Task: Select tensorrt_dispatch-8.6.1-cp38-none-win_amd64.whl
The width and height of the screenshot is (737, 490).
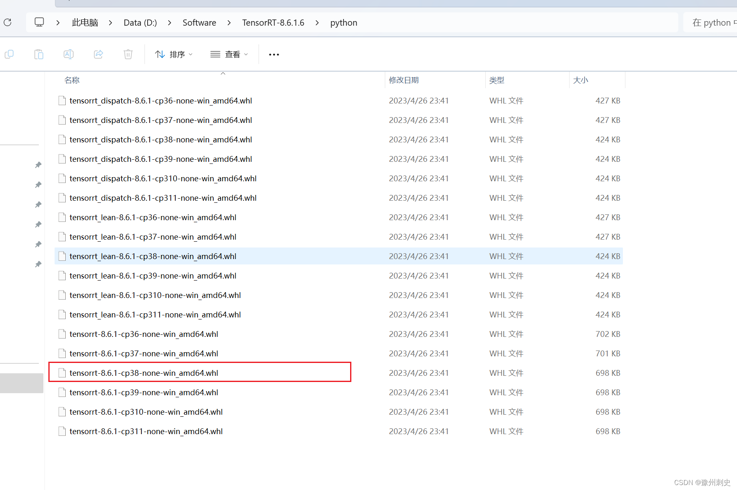Action: [x=339, y=139]
